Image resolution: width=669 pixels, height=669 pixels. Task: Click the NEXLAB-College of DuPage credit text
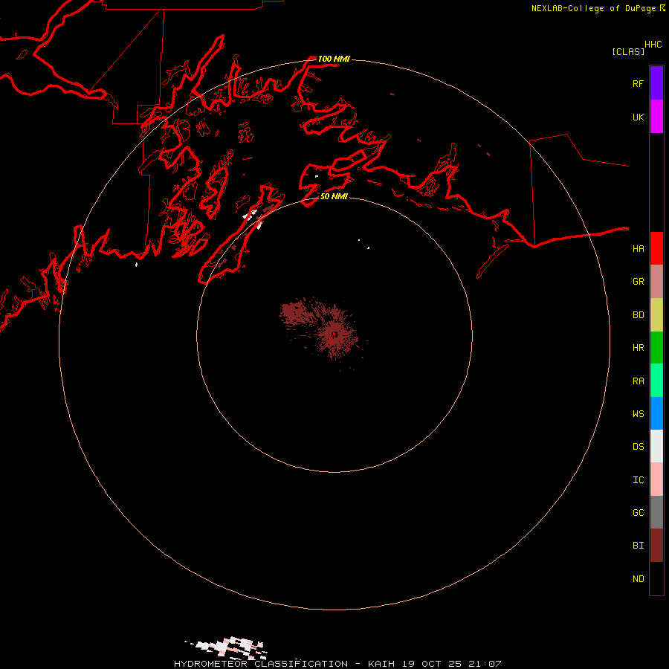tap(593, 8)
